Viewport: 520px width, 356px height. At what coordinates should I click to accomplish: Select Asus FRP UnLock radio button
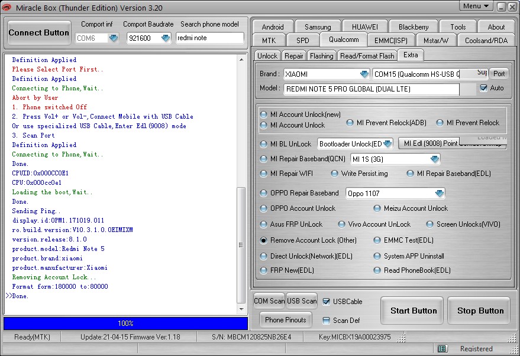coord(264,224)
